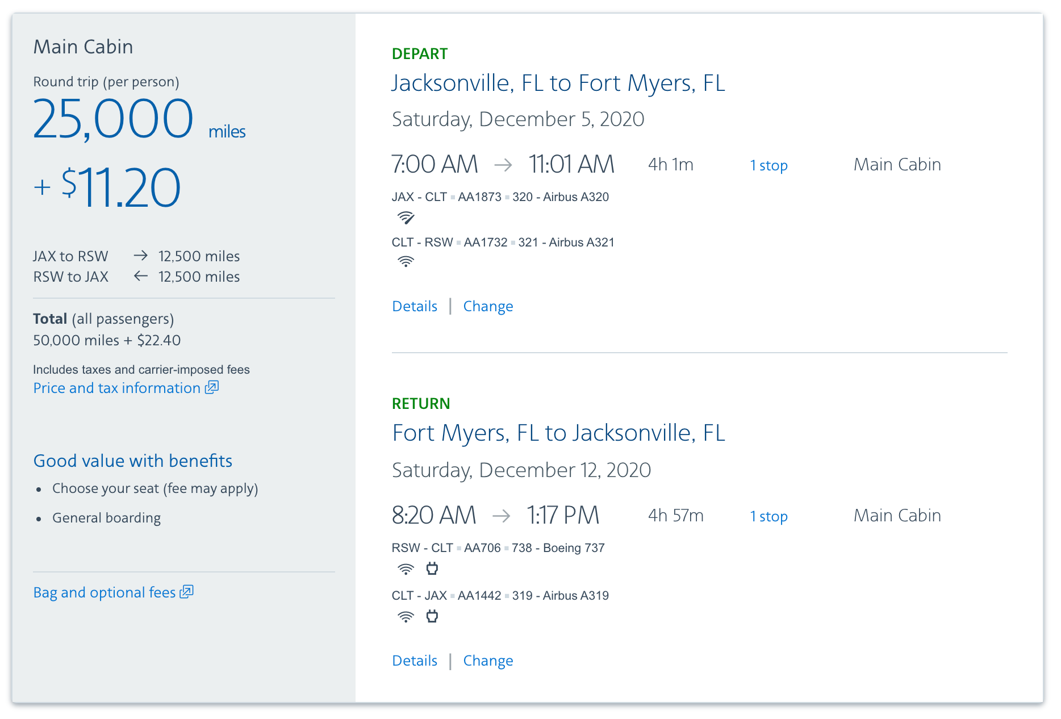
Task: Click power outlet icon under CLT - JAX flight
Action: 432,616
